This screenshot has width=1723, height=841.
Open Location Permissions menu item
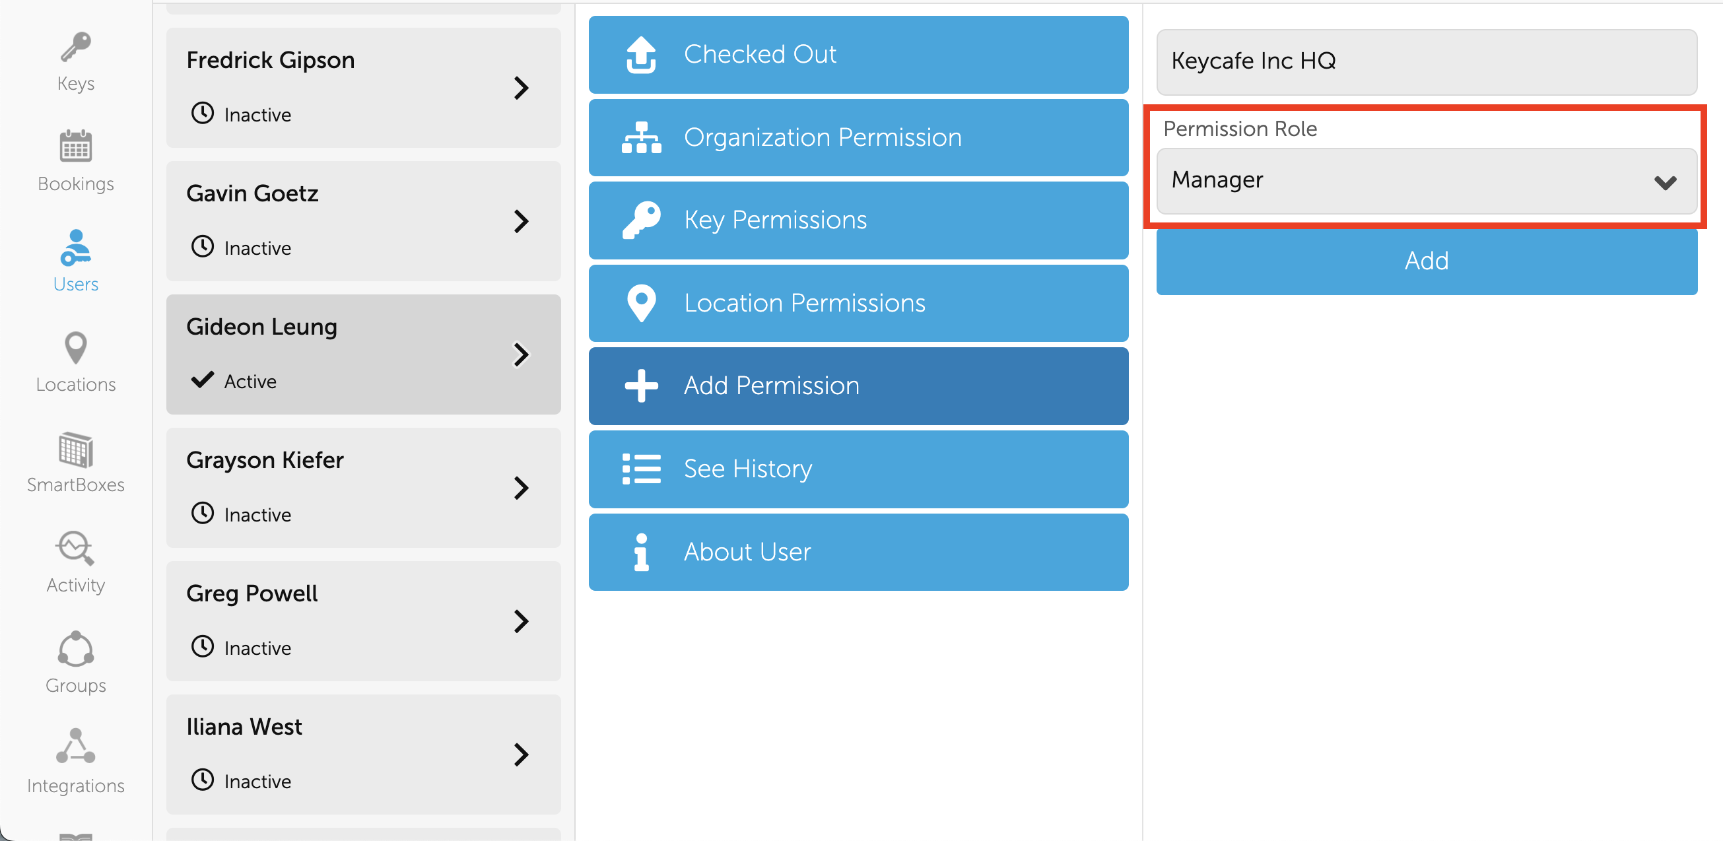click(858, 303)
